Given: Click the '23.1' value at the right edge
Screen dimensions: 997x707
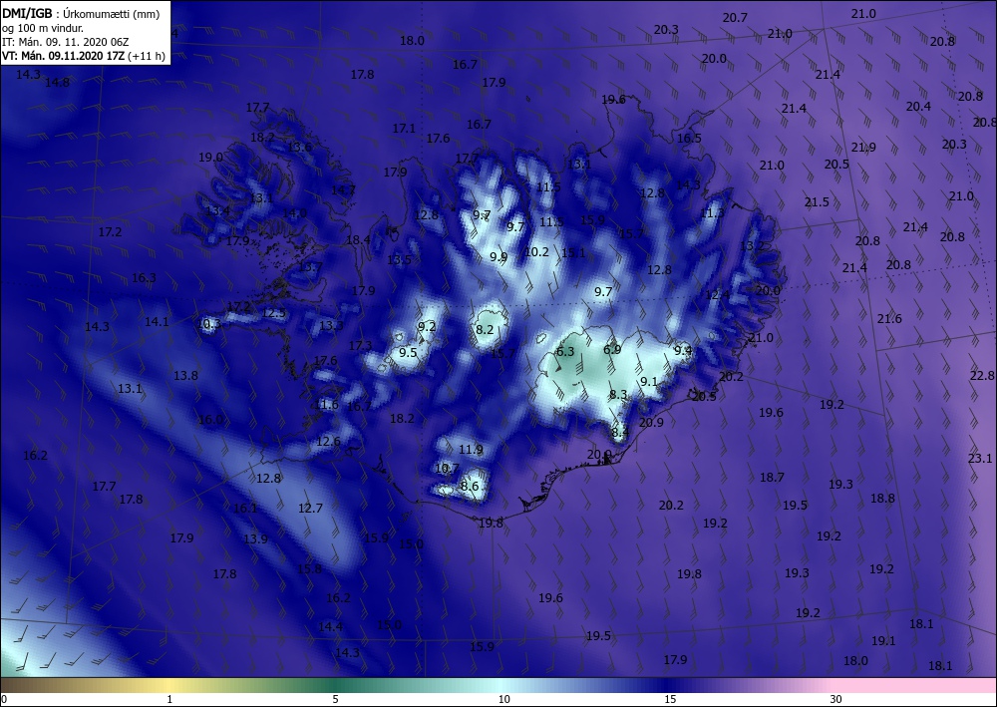Looking at the screenshot, I should point(980,458).
